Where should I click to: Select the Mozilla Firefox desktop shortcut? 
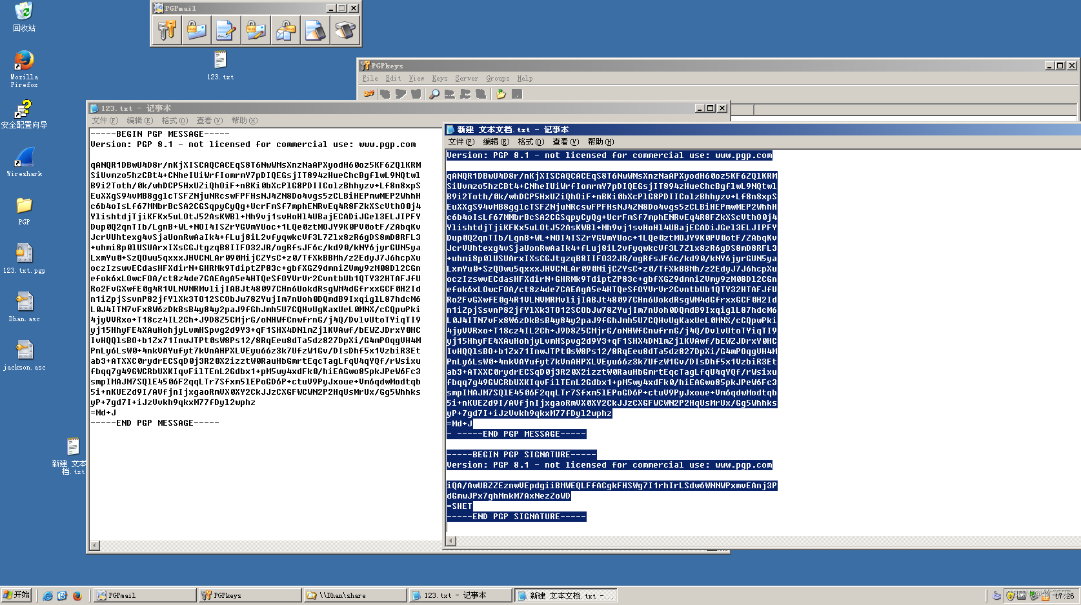(24, 69)
